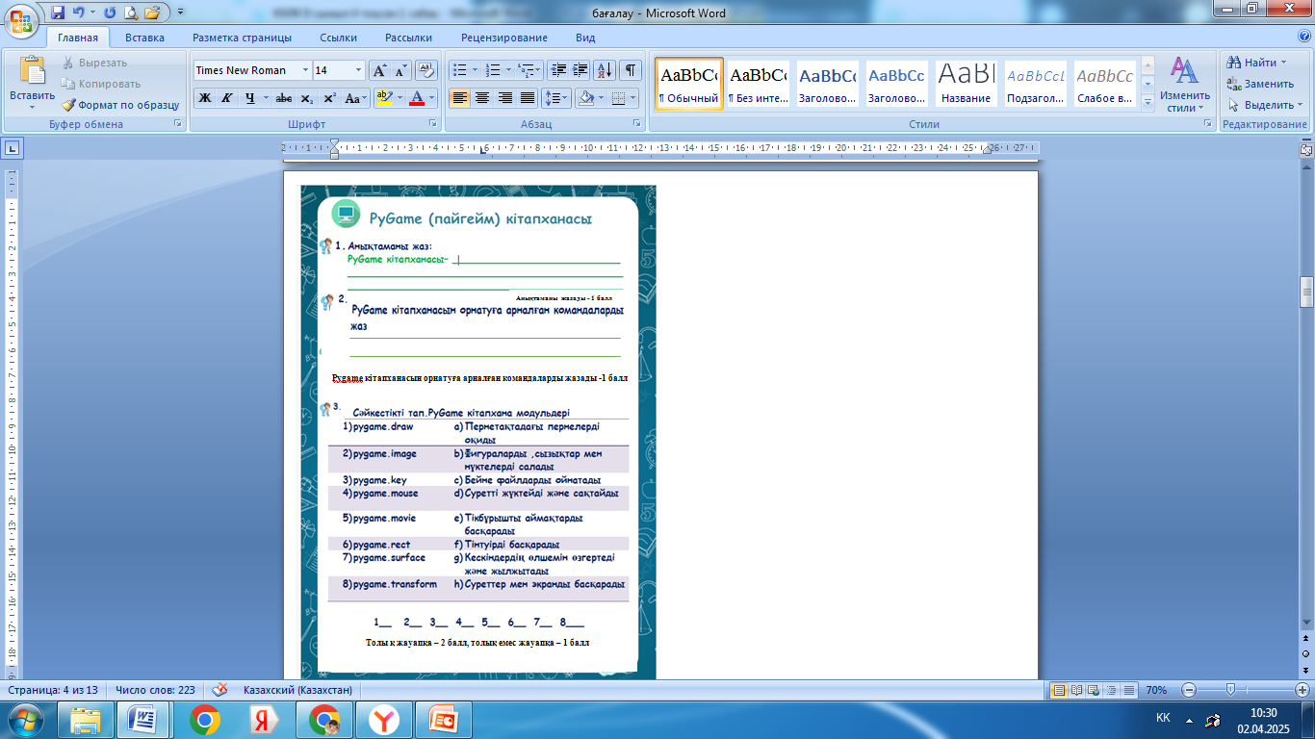Viewport: 1315px width, 739px height.
Task: Open Выделить selection dropdown
Action: tap(1264, 105)
